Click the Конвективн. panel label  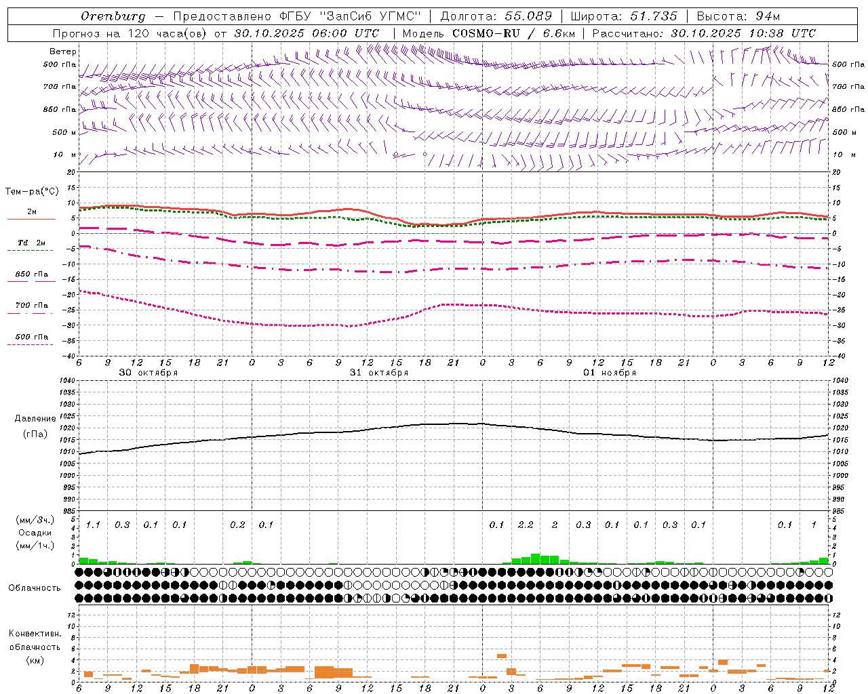pos(35,634)
